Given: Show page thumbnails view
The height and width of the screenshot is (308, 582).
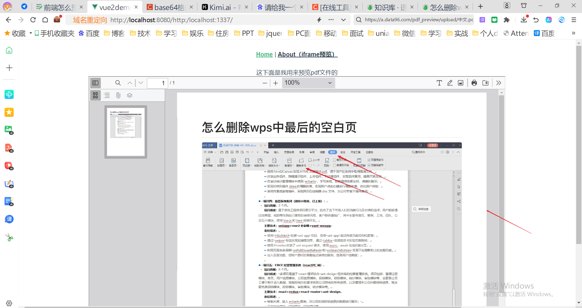Looking at the screenshot, I should 95,95.
